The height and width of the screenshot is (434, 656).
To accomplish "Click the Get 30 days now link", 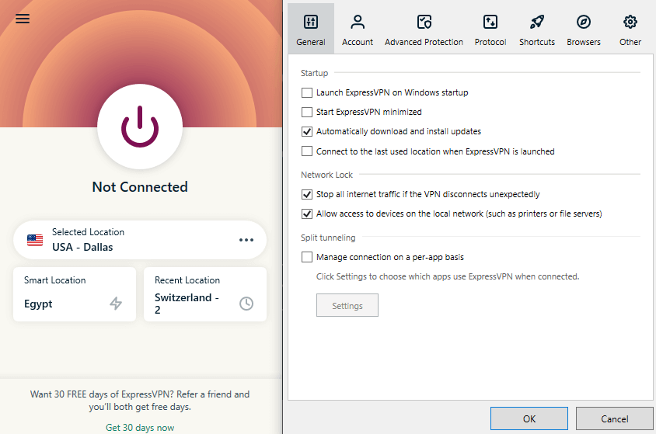I will [x=140, y=428].
